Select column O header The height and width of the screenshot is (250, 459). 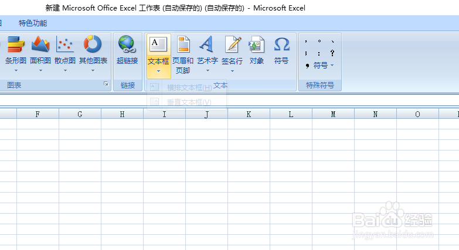point(417,114)
